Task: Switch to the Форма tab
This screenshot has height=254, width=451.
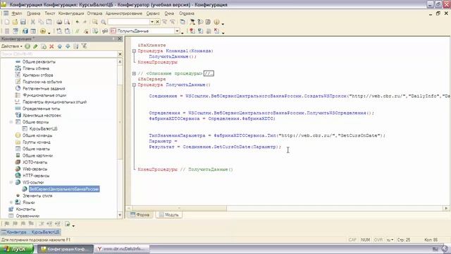Action: point(140,214)
